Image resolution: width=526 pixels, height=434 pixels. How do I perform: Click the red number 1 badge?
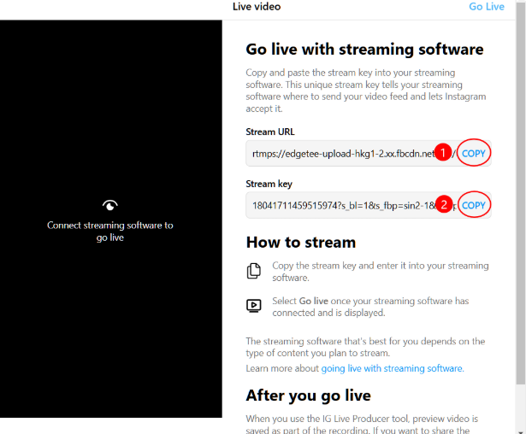pos(443,154)
